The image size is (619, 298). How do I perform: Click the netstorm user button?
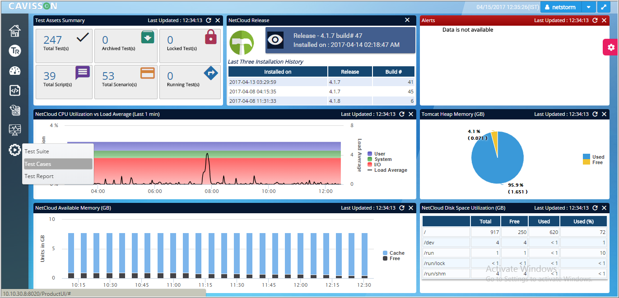point(561,7)
